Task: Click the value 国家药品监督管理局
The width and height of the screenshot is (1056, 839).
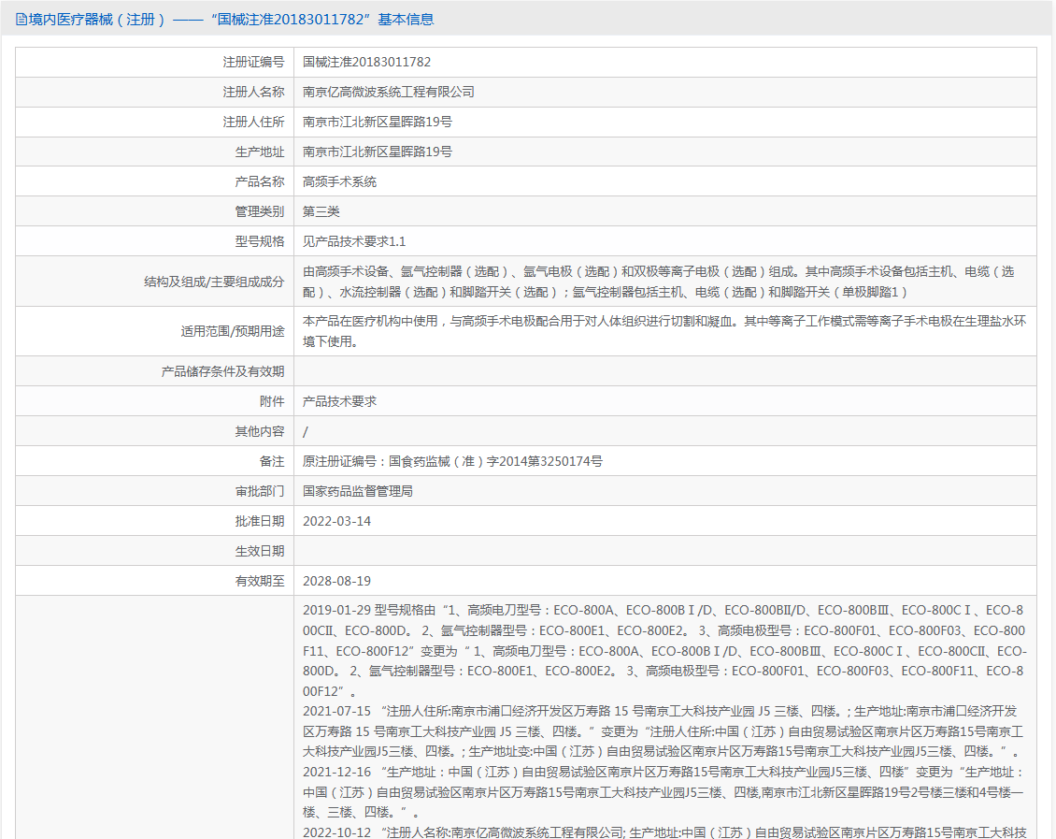Action: pos(358,492)
